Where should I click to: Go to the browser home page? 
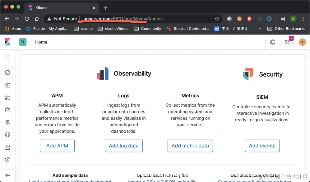click(x=37, y=19)
